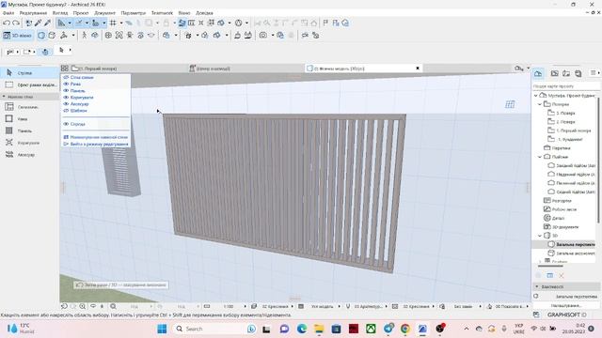The height and width of the screenshot is (338, 602).
Task: Click the Redo arrow icon
Action: [16, 23]
